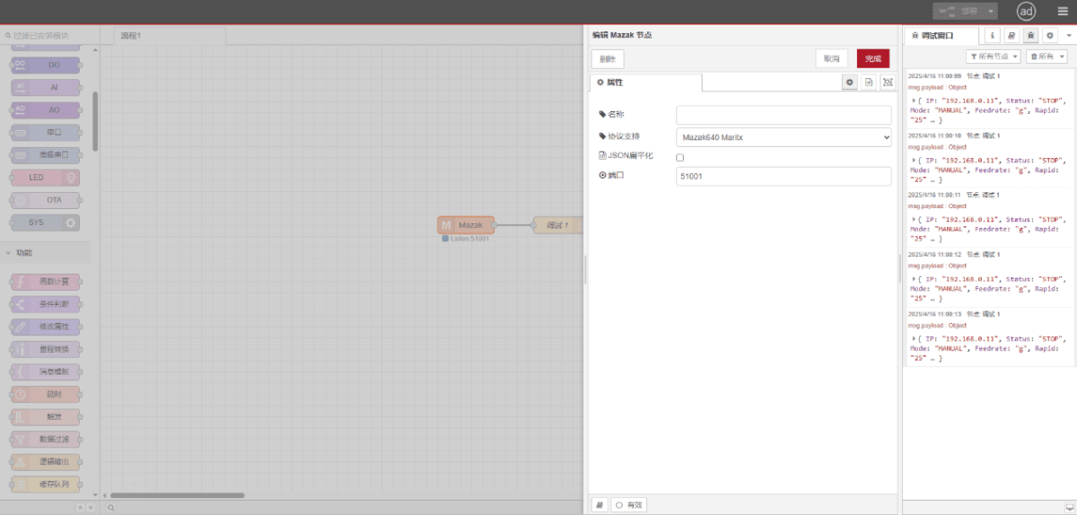This screenshot has width=1077, height=515.
Task: Select the 属性 properties tab
Action: 645,82
